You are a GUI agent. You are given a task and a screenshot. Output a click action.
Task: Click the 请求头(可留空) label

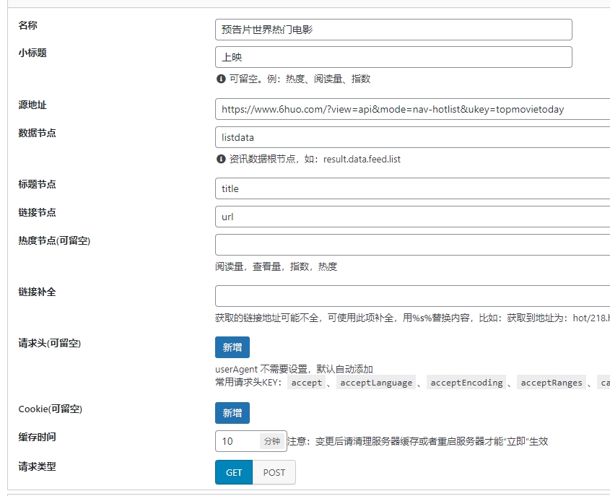point(49,343)
